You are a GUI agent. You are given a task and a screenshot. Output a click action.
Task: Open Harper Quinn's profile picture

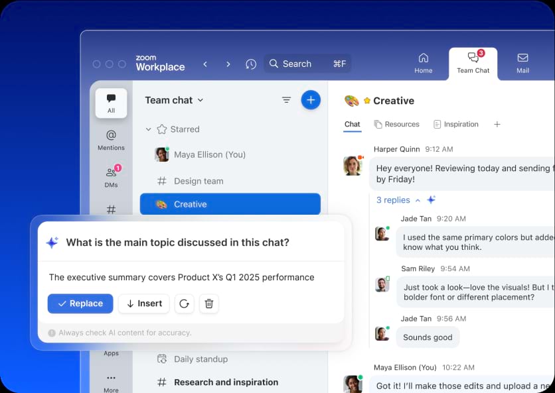point(353,166)
